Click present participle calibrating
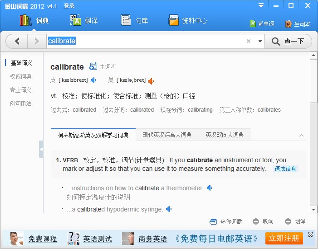Image resolution: width=318 pixels, height=249 pixels. point(200,110)
